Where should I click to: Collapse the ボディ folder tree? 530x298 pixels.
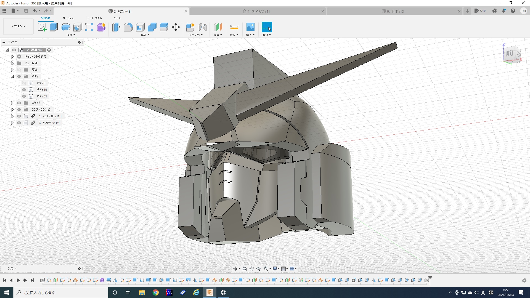(12, 76)
